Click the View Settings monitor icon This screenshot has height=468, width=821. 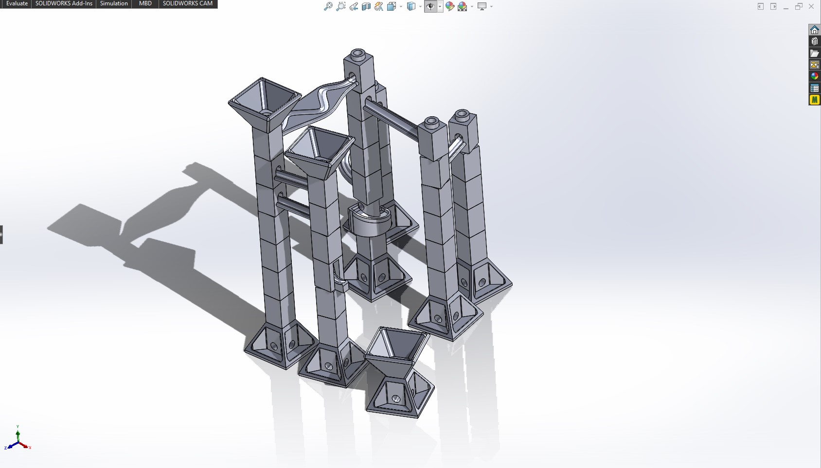click(482, 6)
